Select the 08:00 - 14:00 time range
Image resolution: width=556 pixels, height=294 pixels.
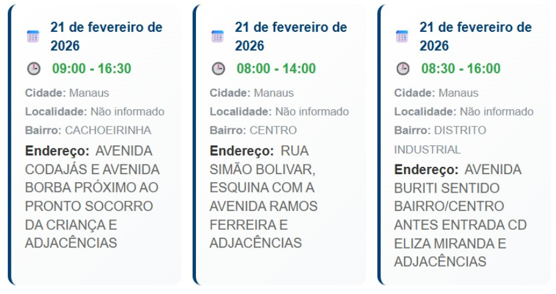point(276,68)
